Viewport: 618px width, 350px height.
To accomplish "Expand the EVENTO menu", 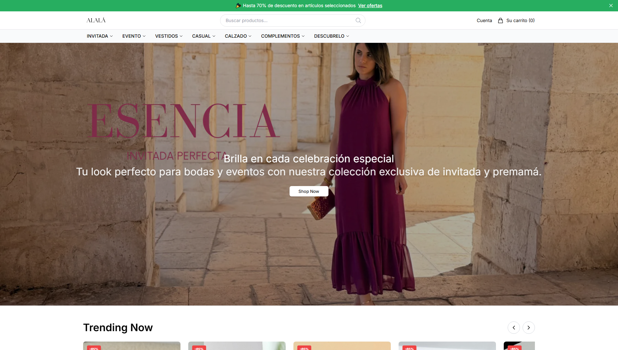I will click(x=134, y=36).
